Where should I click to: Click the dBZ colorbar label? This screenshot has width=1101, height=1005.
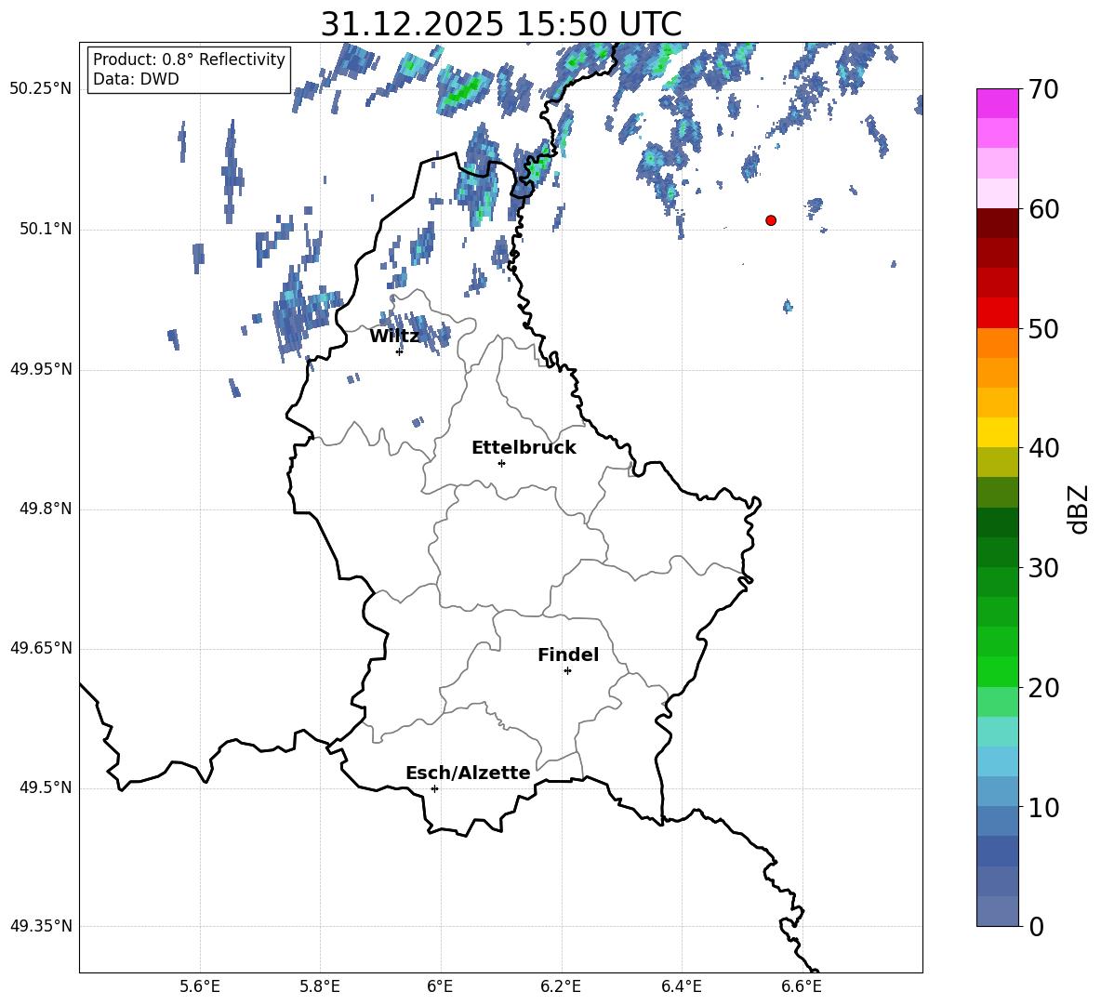tap(1080, 509)
